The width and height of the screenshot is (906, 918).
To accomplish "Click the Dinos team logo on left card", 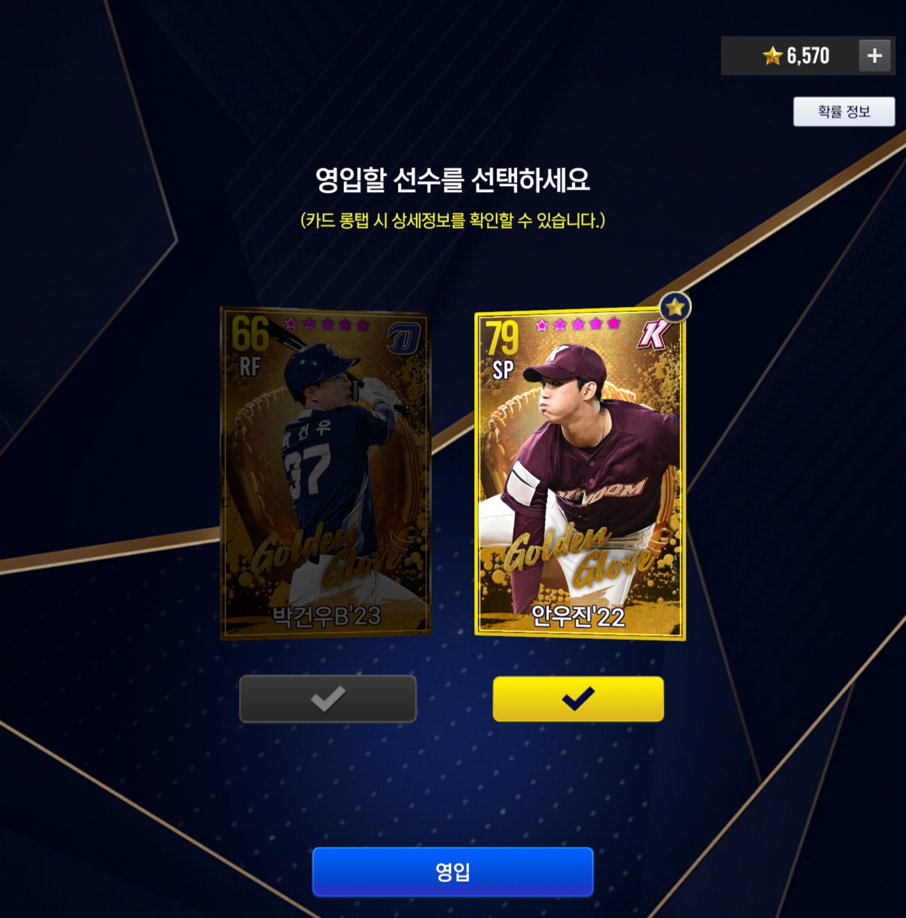I will click(404, 338).
